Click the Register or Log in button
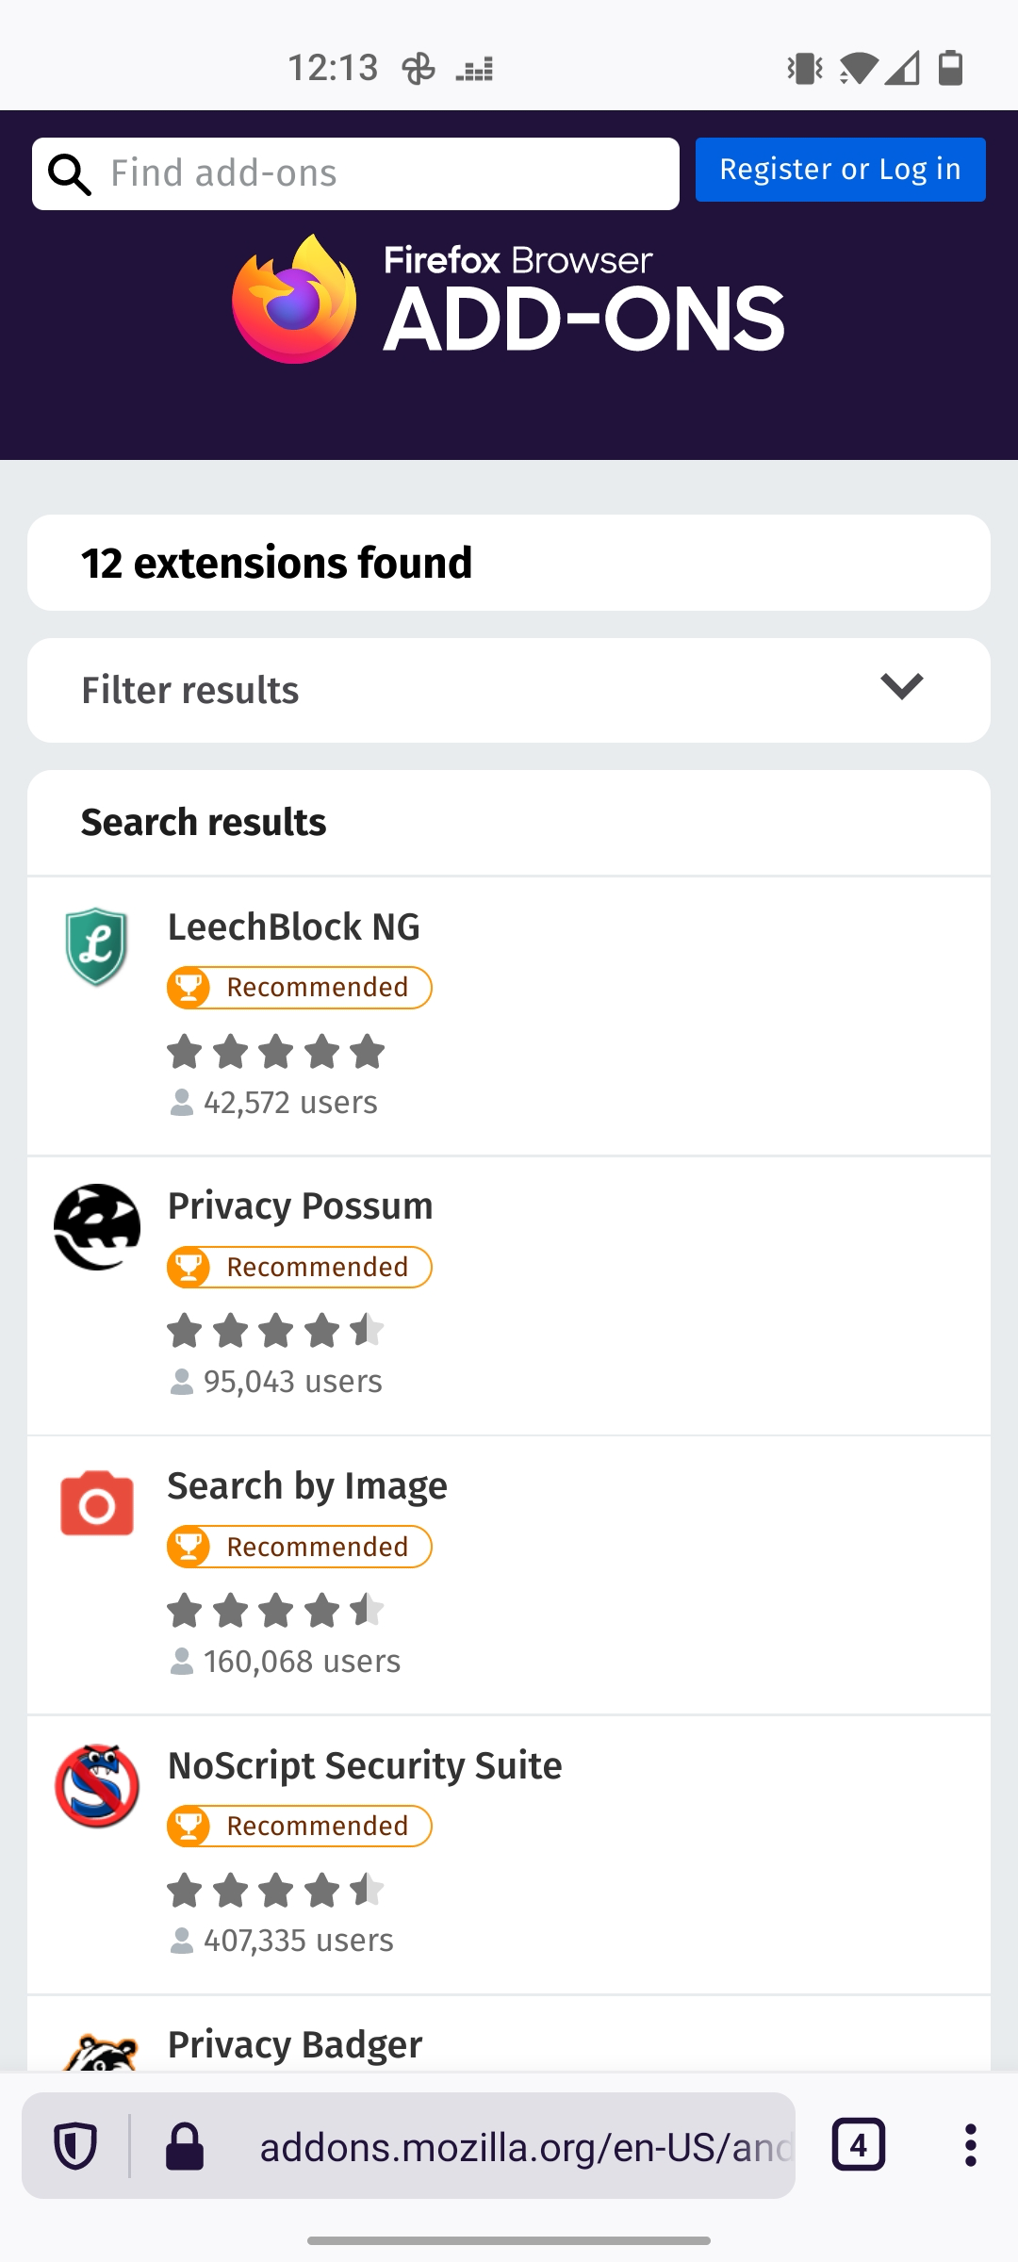Viewport: 1018px width, 2262px height. point(839,170)
